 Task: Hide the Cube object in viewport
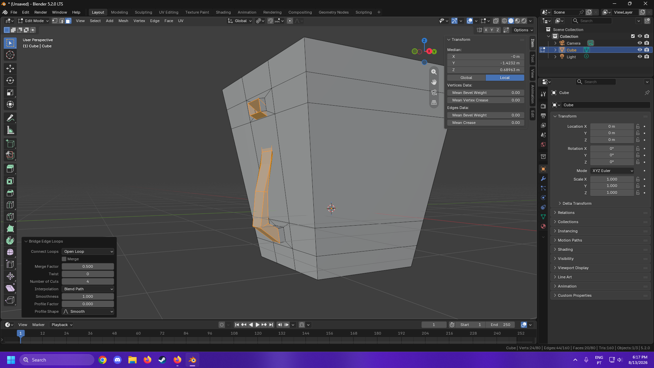640,50
